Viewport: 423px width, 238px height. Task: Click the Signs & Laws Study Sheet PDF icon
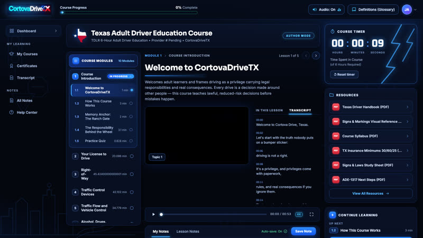tap(336, 165)
